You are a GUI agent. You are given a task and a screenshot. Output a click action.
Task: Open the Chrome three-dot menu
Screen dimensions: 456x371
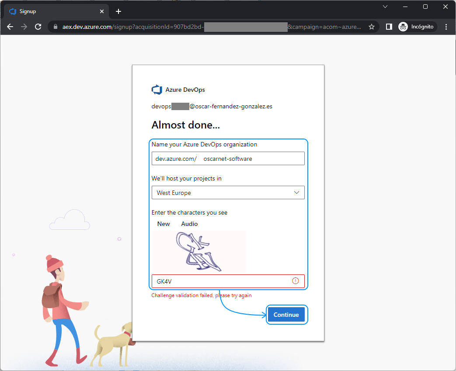[446, 27]
